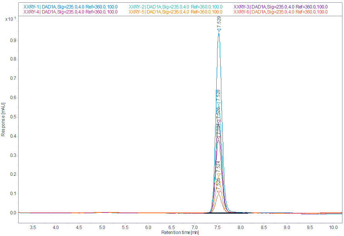This screenshot has width=344, height=236.
Task: Click the blue triangle marker at peak 7.529
Action: point(219,30)
